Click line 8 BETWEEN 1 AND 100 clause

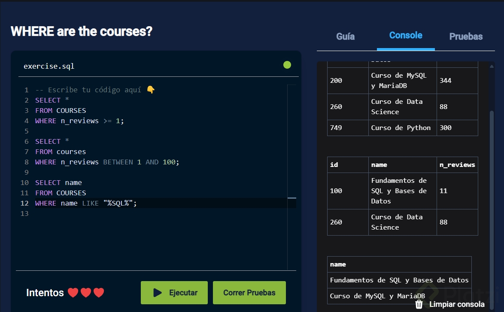[141, 162]
